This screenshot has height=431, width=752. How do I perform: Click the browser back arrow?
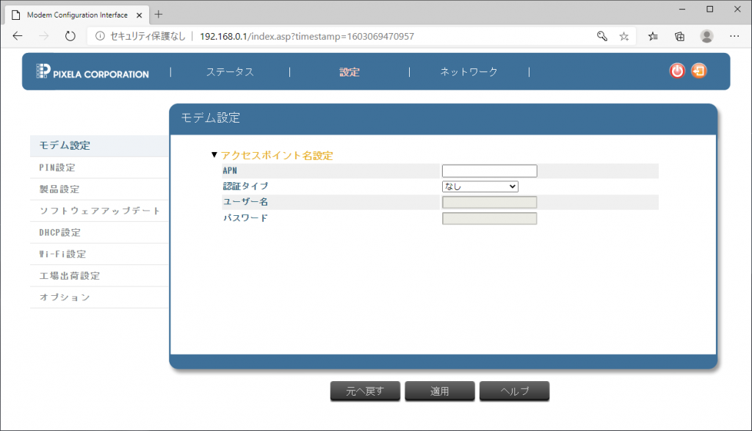[x=18, y=36]
